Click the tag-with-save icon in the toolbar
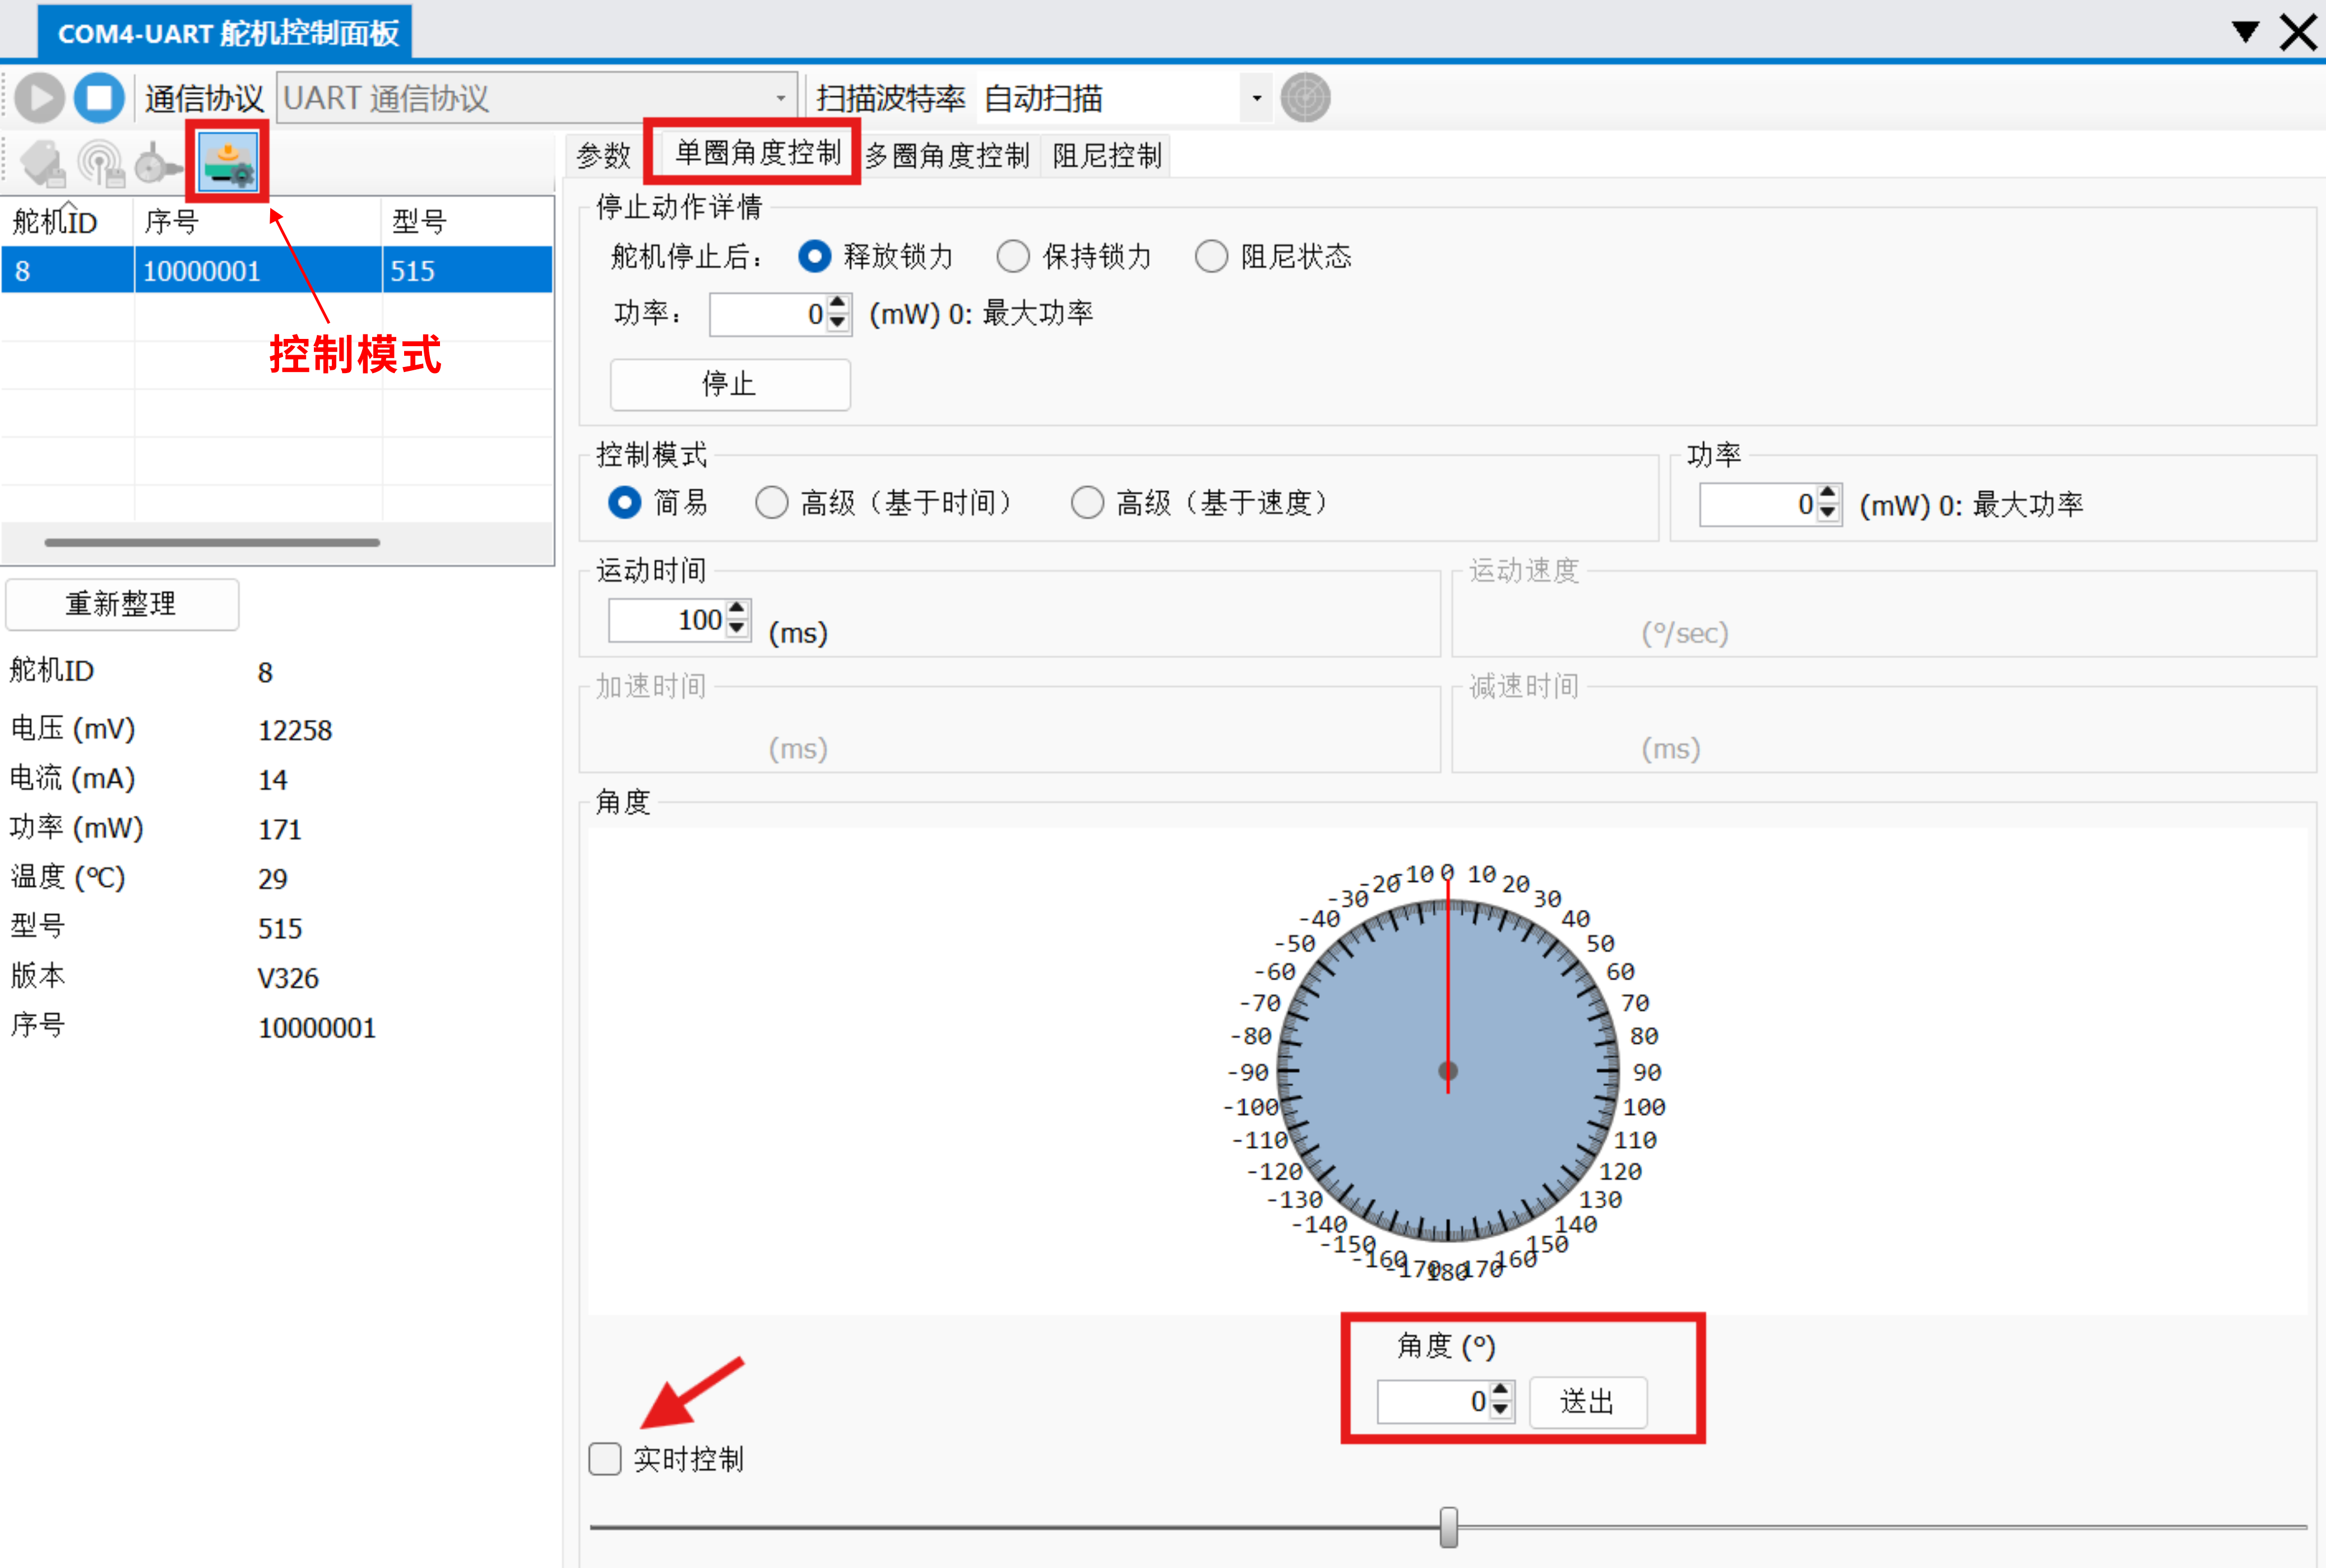This screenshot has height=1568, width=2326. click(43, 164)
